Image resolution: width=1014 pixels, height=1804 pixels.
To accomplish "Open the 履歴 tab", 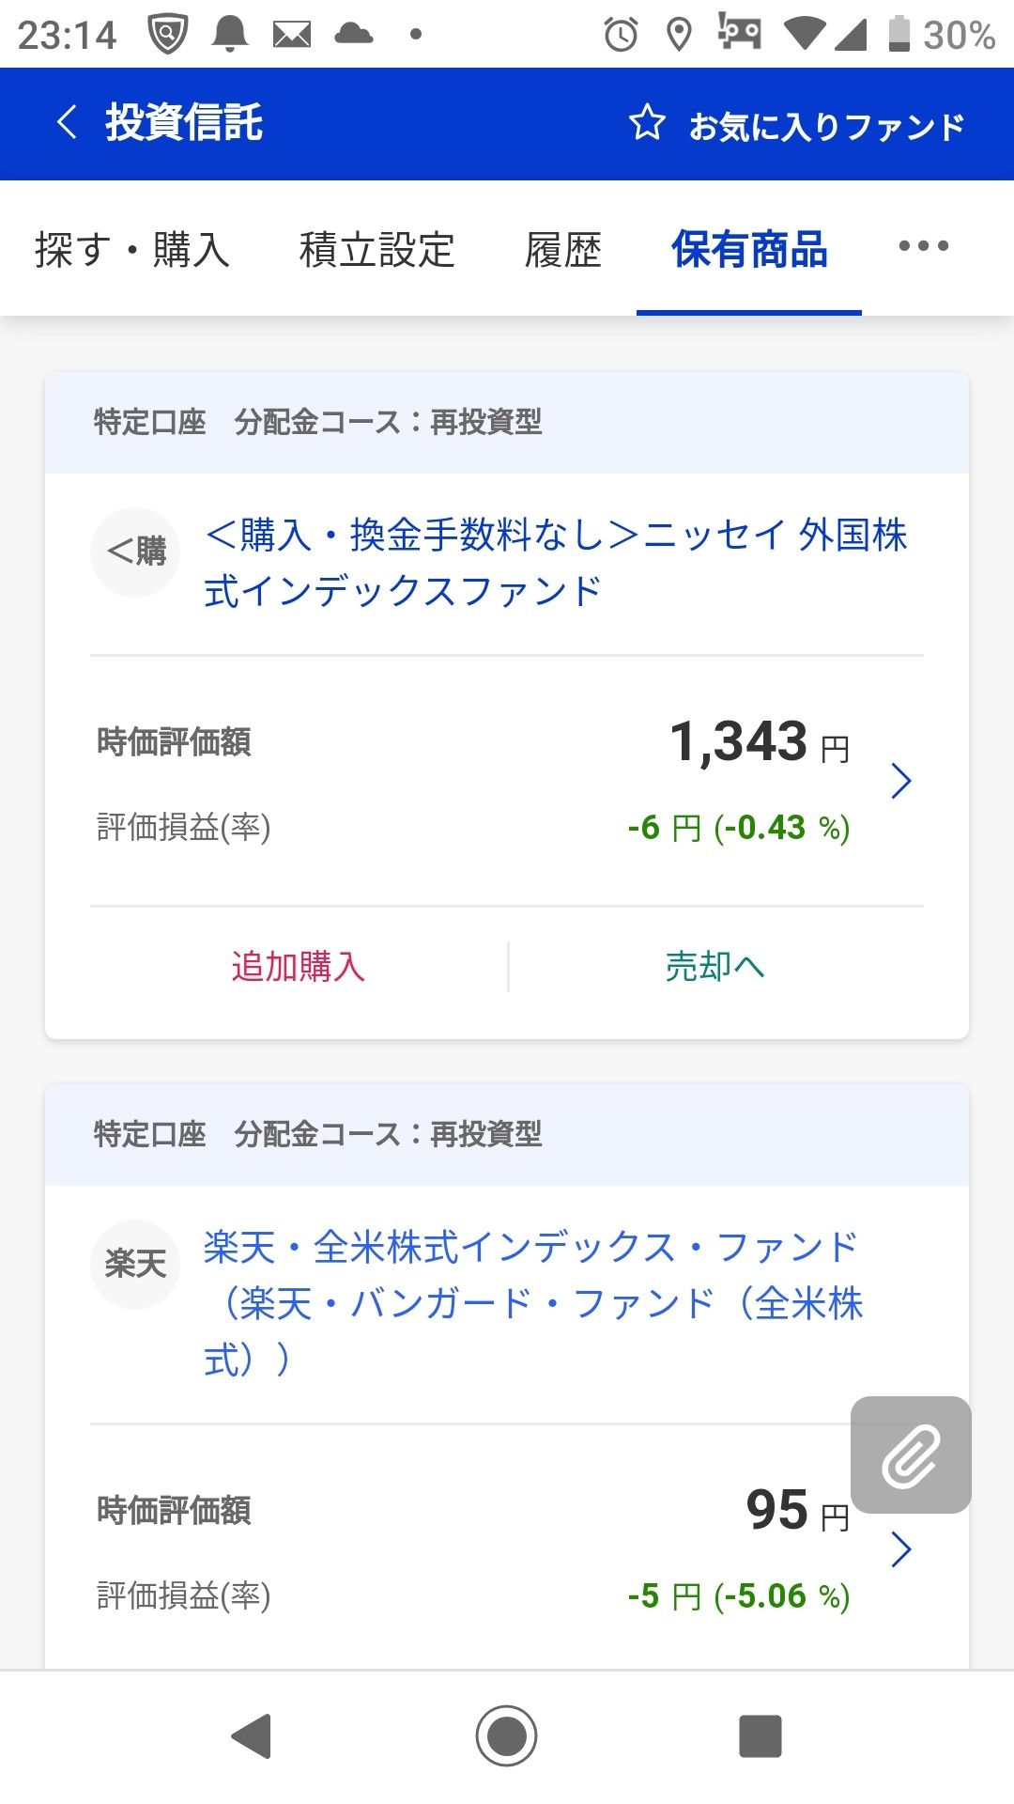I will point(562,251).
